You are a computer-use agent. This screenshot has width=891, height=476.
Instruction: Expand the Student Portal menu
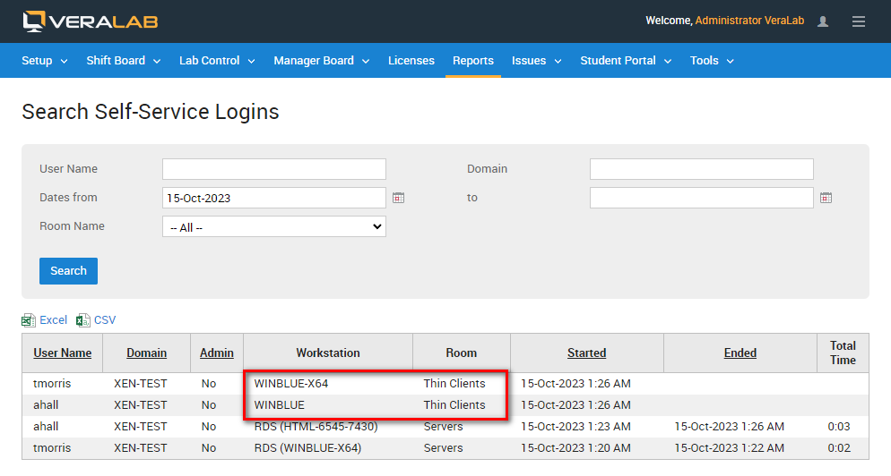click(626, 61)
